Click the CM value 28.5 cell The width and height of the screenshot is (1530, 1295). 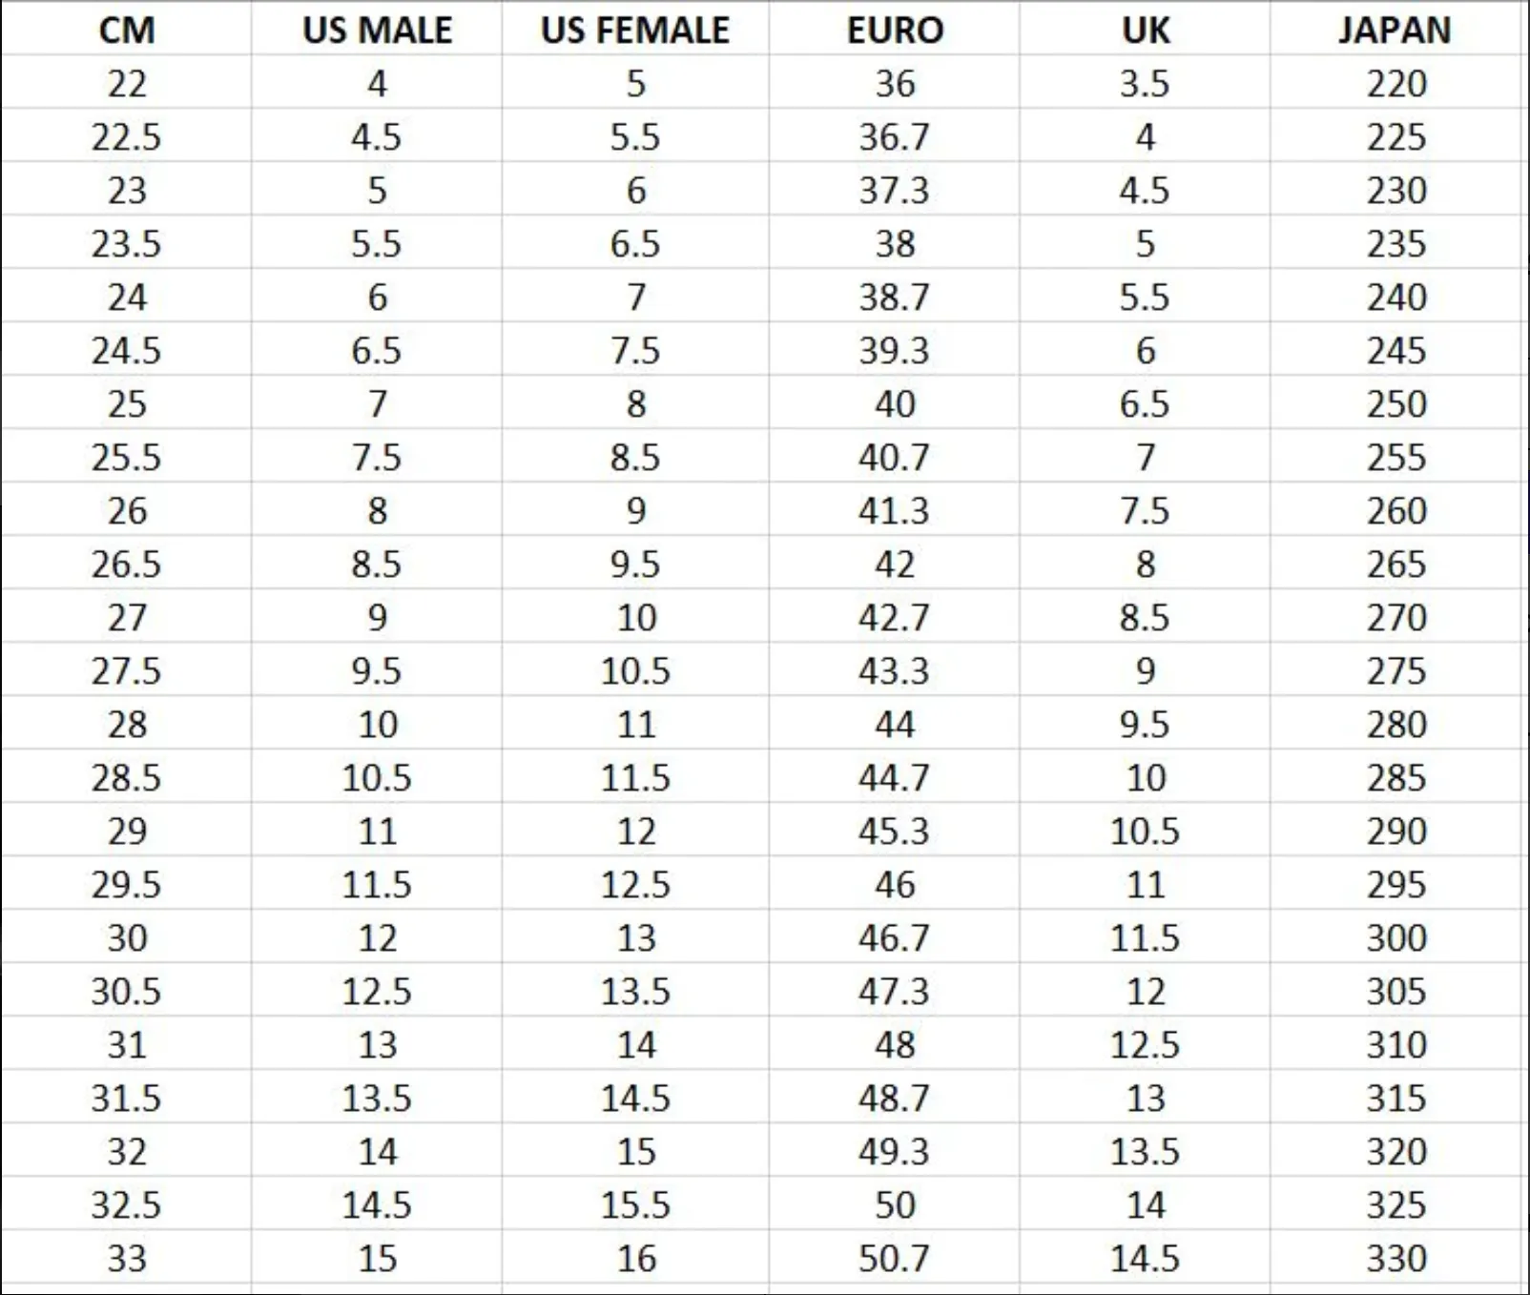(126, 777)
